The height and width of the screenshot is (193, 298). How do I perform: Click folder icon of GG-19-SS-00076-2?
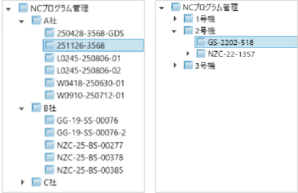[50, 132]
